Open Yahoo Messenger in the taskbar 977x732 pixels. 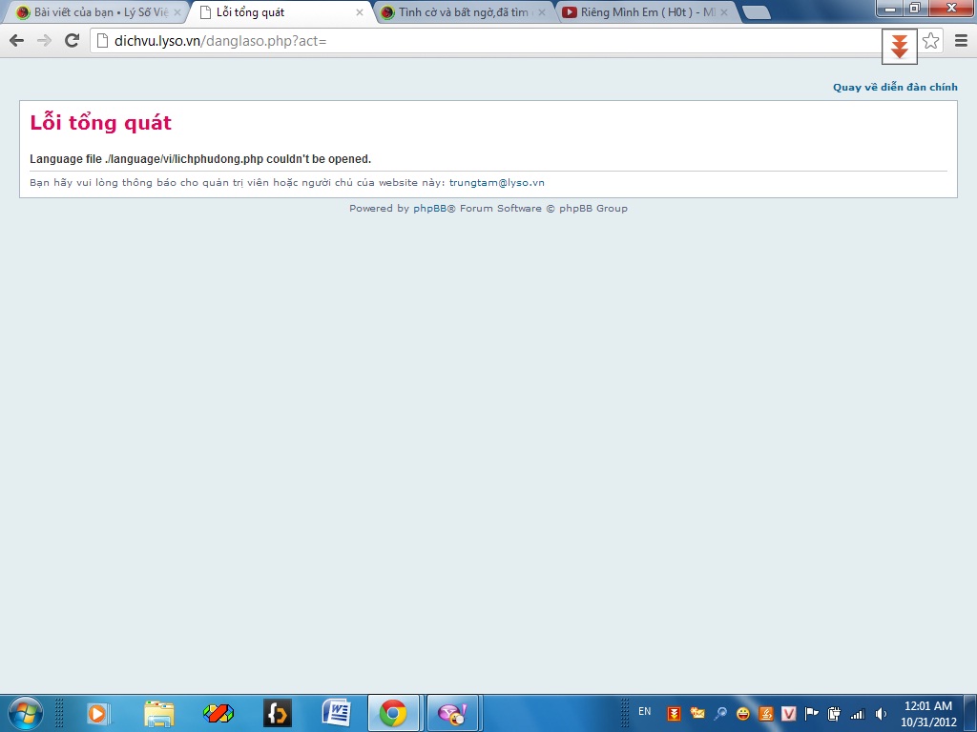[x=450, y=713]
